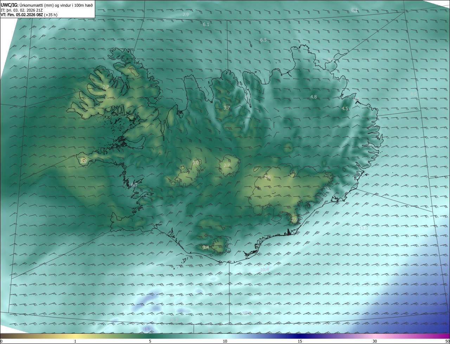
Task: Click the color scale label 10
Action: 225,341
